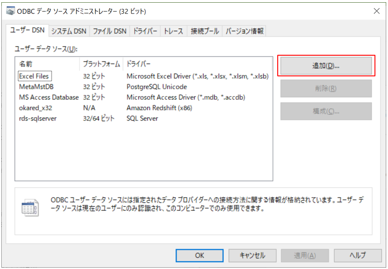Sort by the 名前 column header
Screen dimensions: 388x269
48,64
